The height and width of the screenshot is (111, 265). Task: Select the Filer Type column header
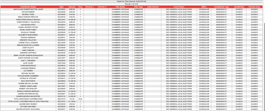[138, 7]
